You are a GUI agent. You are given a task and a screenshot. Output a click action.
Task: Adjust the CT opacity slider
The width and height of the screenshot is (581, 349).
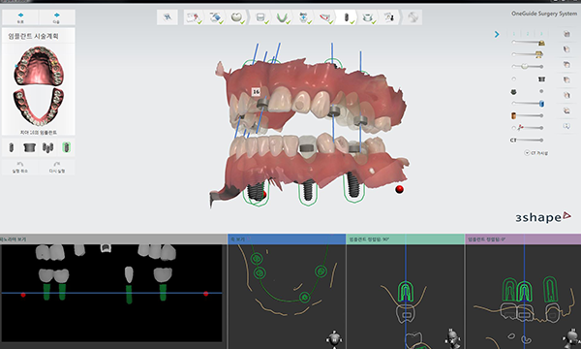[x=530, y=140]
